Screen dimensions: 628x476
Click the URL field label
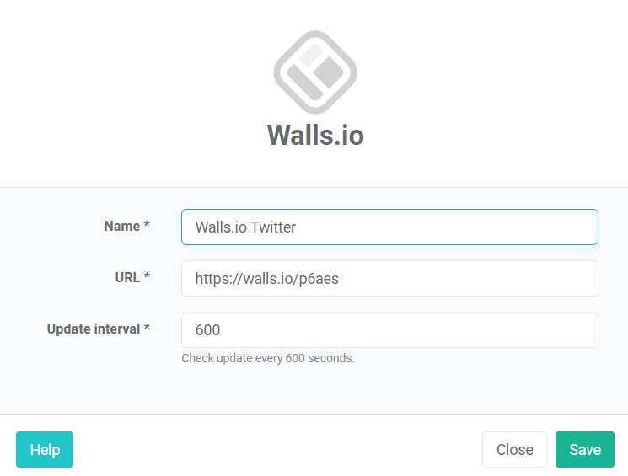click(x=127, y=277)
